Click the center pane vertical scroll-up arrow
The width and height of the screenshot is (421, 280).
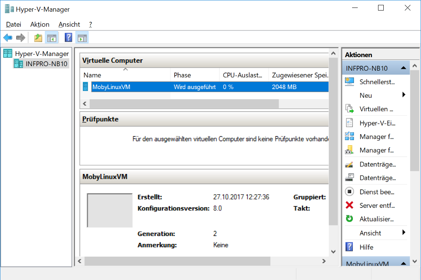click(x=333, y=53)
